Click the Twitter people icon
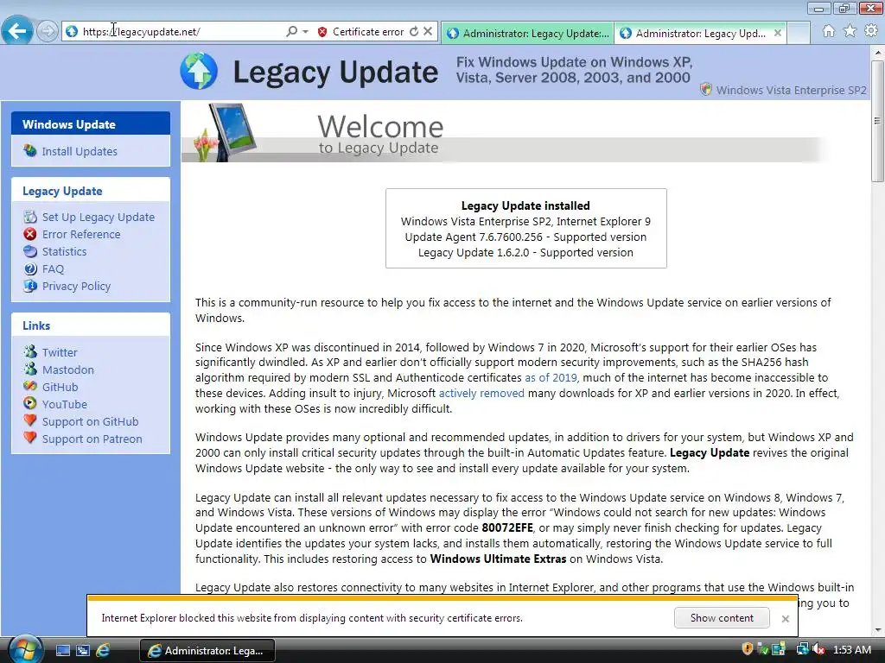This screenshot has width=885, height=663. coord(30,352)
